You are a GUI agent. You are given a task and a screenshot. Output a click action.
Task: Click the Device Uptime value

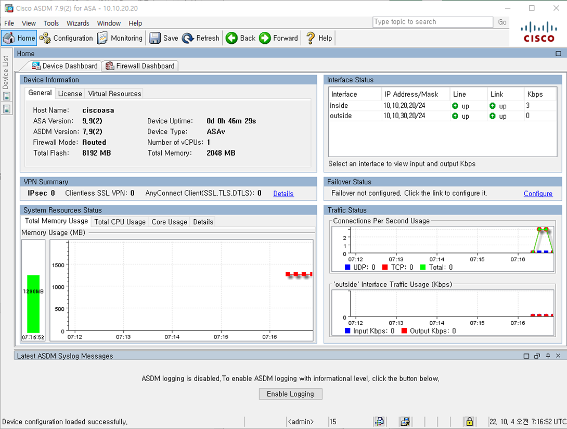[231, 121]
